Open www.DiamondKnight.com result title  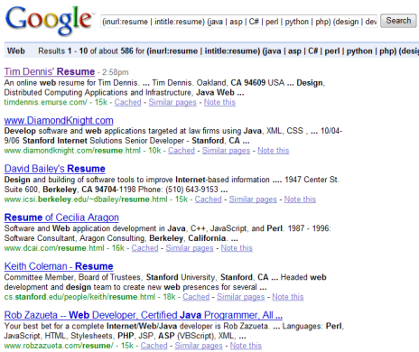click(59, 120)
